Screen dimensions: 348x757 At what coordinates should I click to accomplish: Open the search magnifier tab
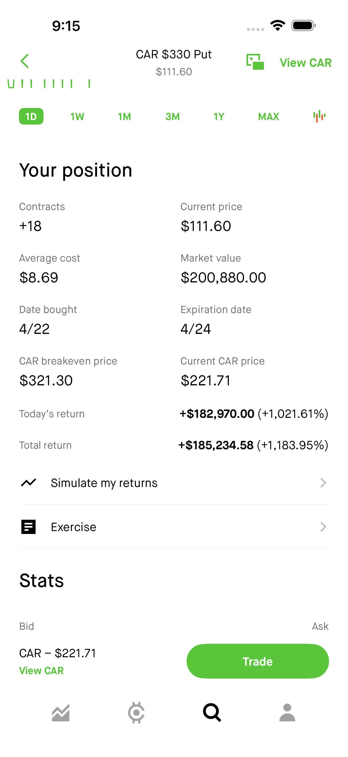point(212,712)
